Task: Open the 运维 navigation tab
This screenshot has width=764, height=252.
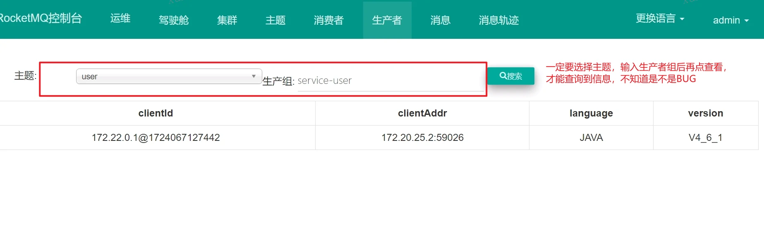Action: (x=120, y=19)
